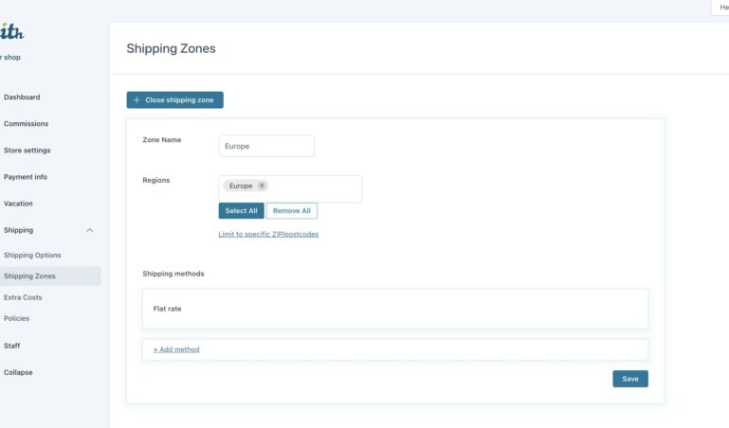Remove the Europe region tag
Image resolution: width=729 pixels, height=428 pixels.
tap(262, 186)
